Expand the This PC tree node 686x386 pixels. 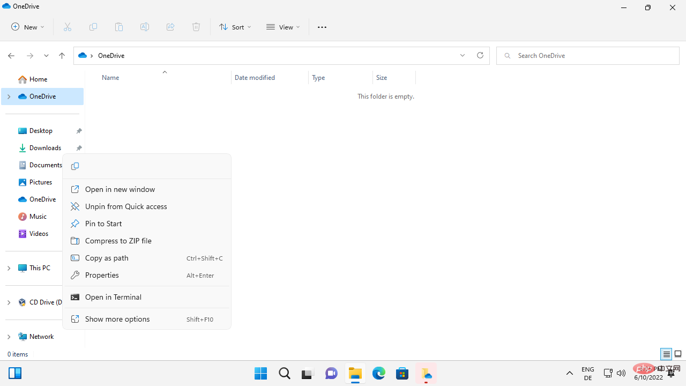(9, 268)
